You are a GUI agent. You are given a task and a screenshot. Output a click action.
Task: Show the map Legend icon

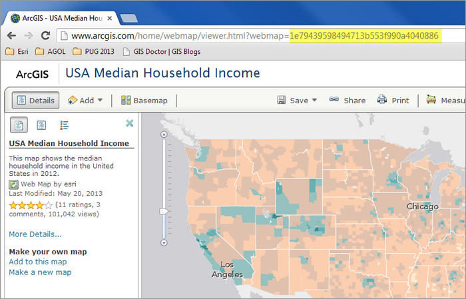pyautogui.click(x=64, y=125)
